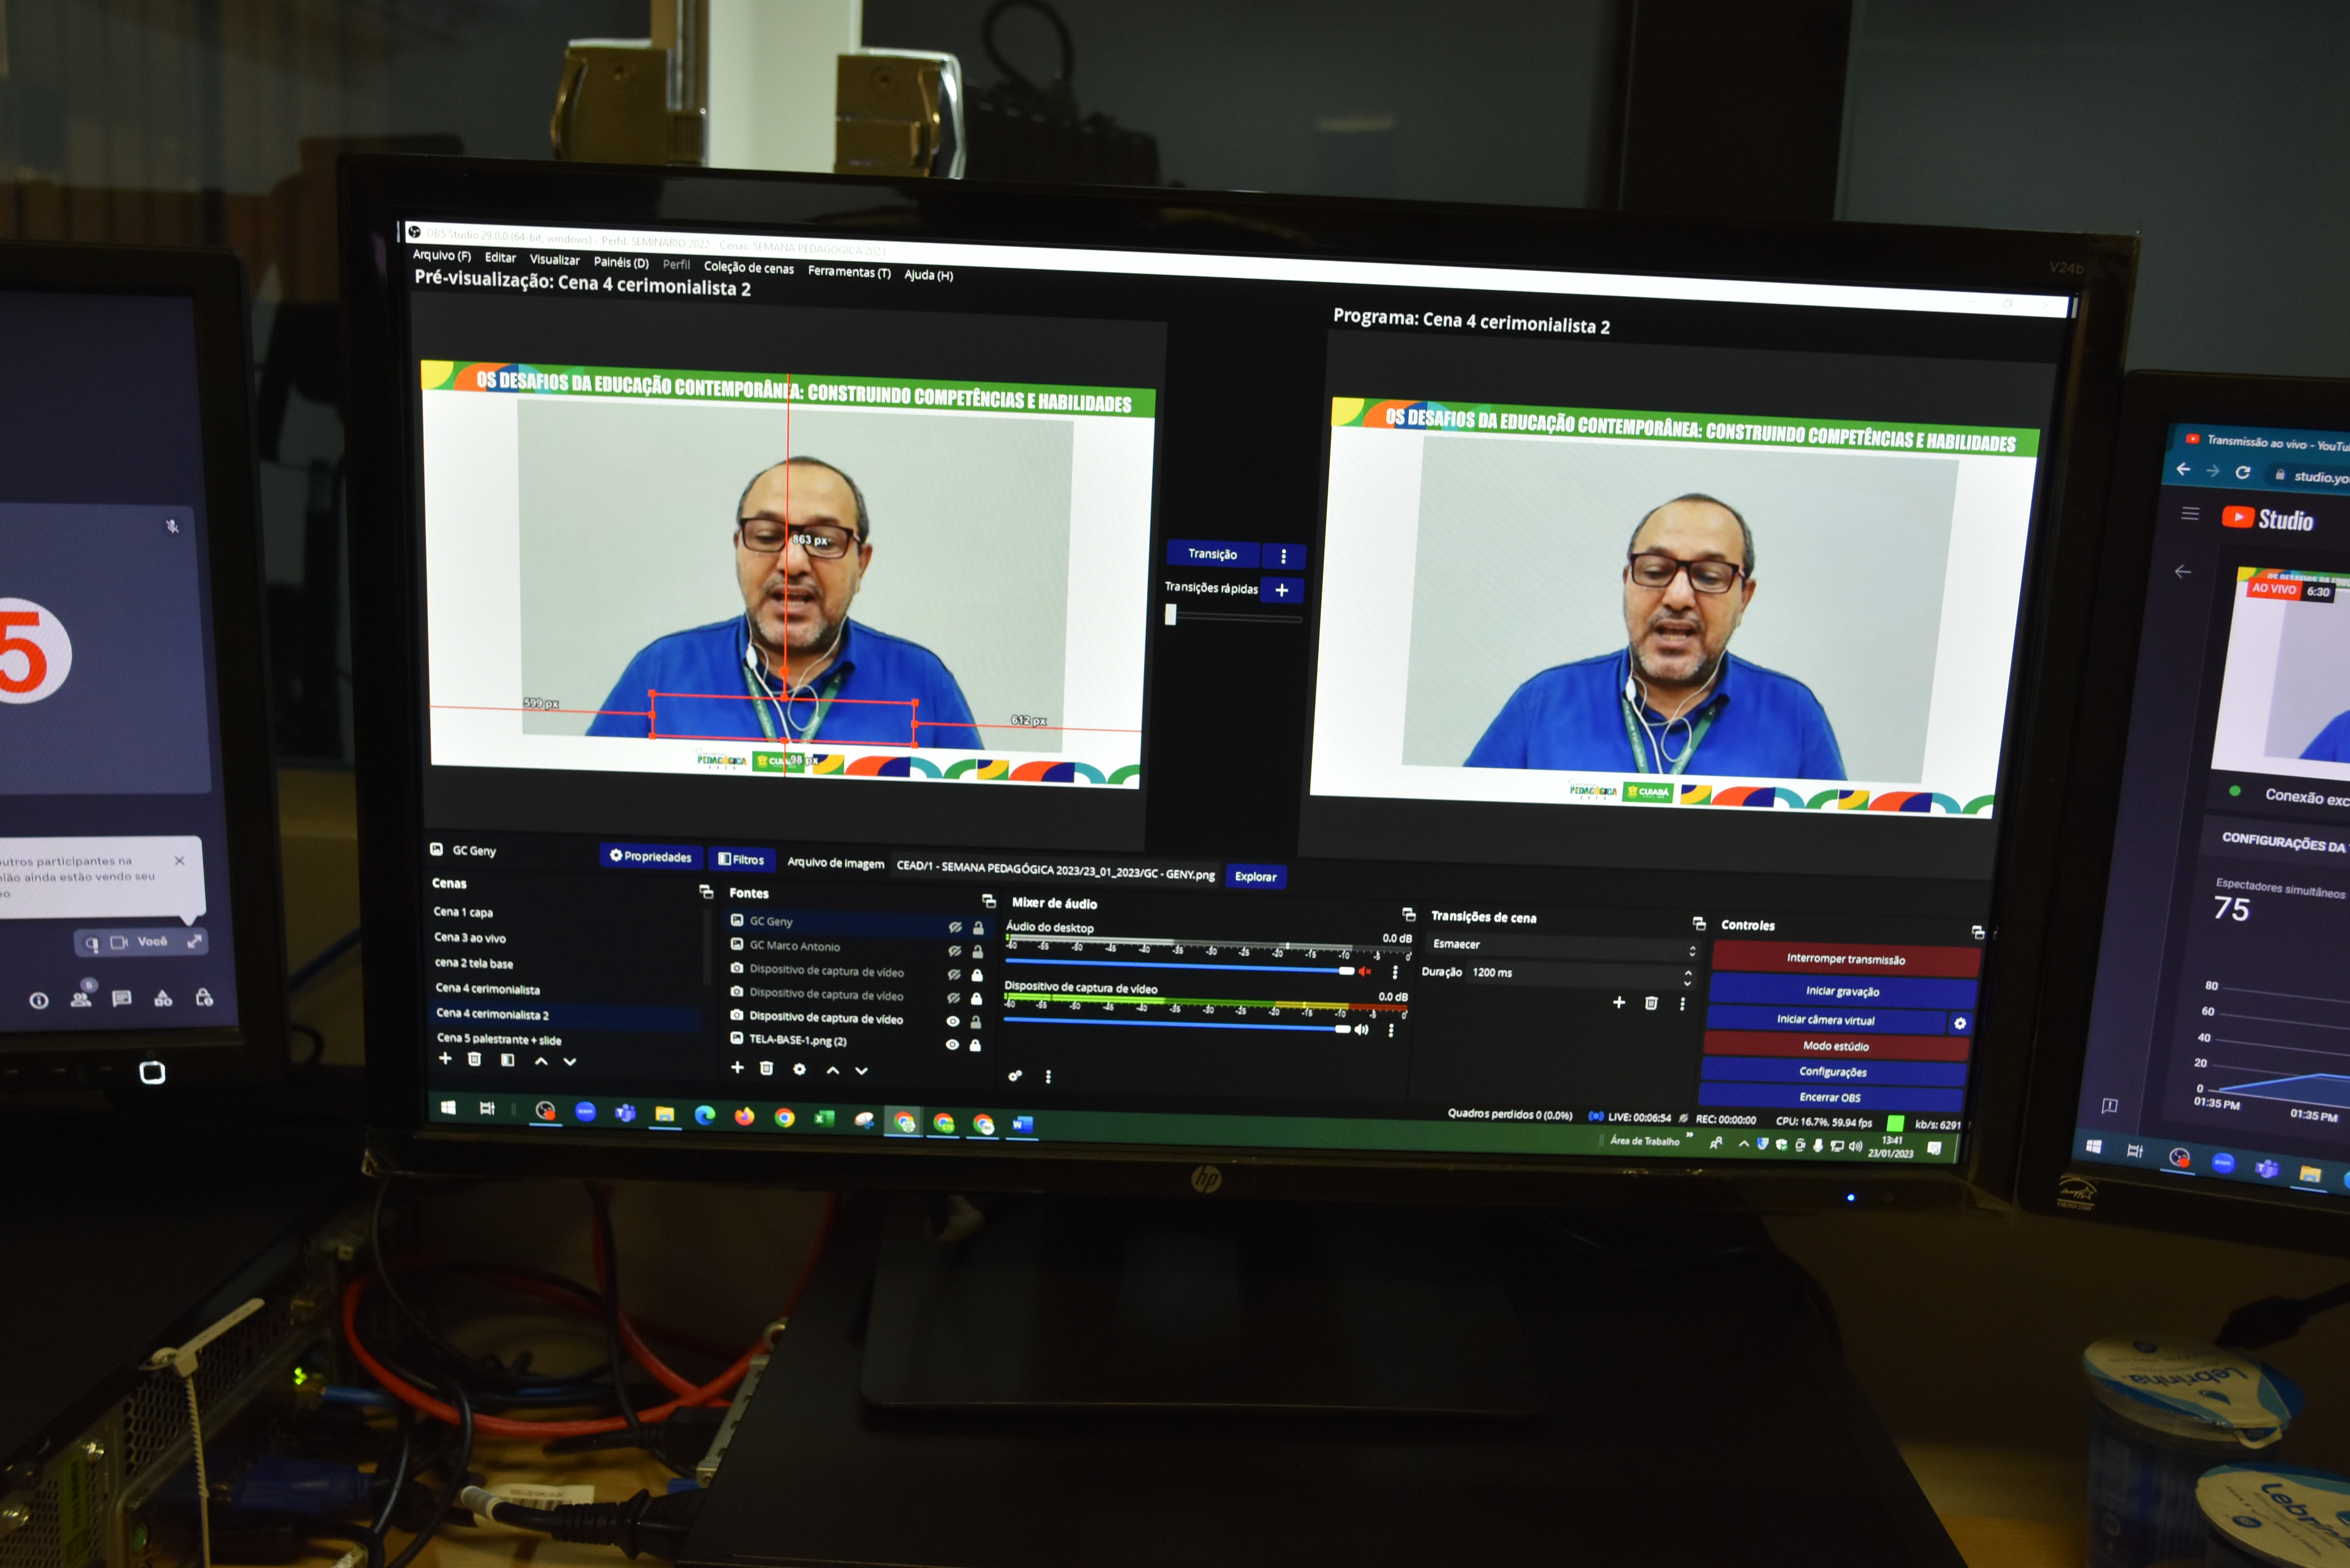Hide the TELA-BASE-1.png (2) source
This screenshot has height=1568, width=2350.
click(x=952, y=1045)
